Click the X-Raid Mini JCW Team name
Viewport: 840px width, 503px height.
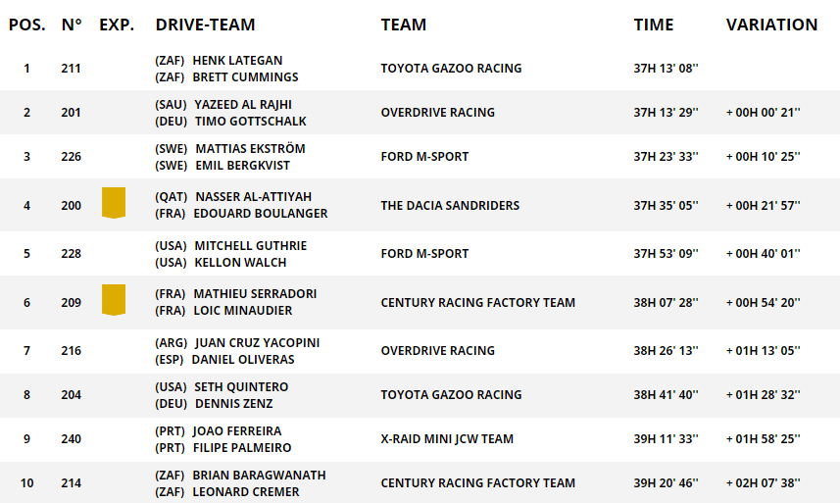click(x=447, y=439)
